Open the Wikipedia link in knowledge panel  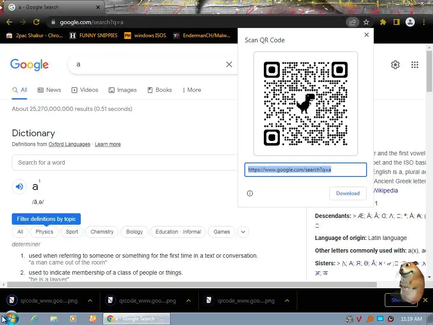click(x=386, y=190)
